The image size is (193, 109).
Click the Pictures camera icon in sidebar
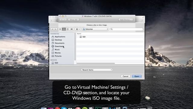(53, 56)
